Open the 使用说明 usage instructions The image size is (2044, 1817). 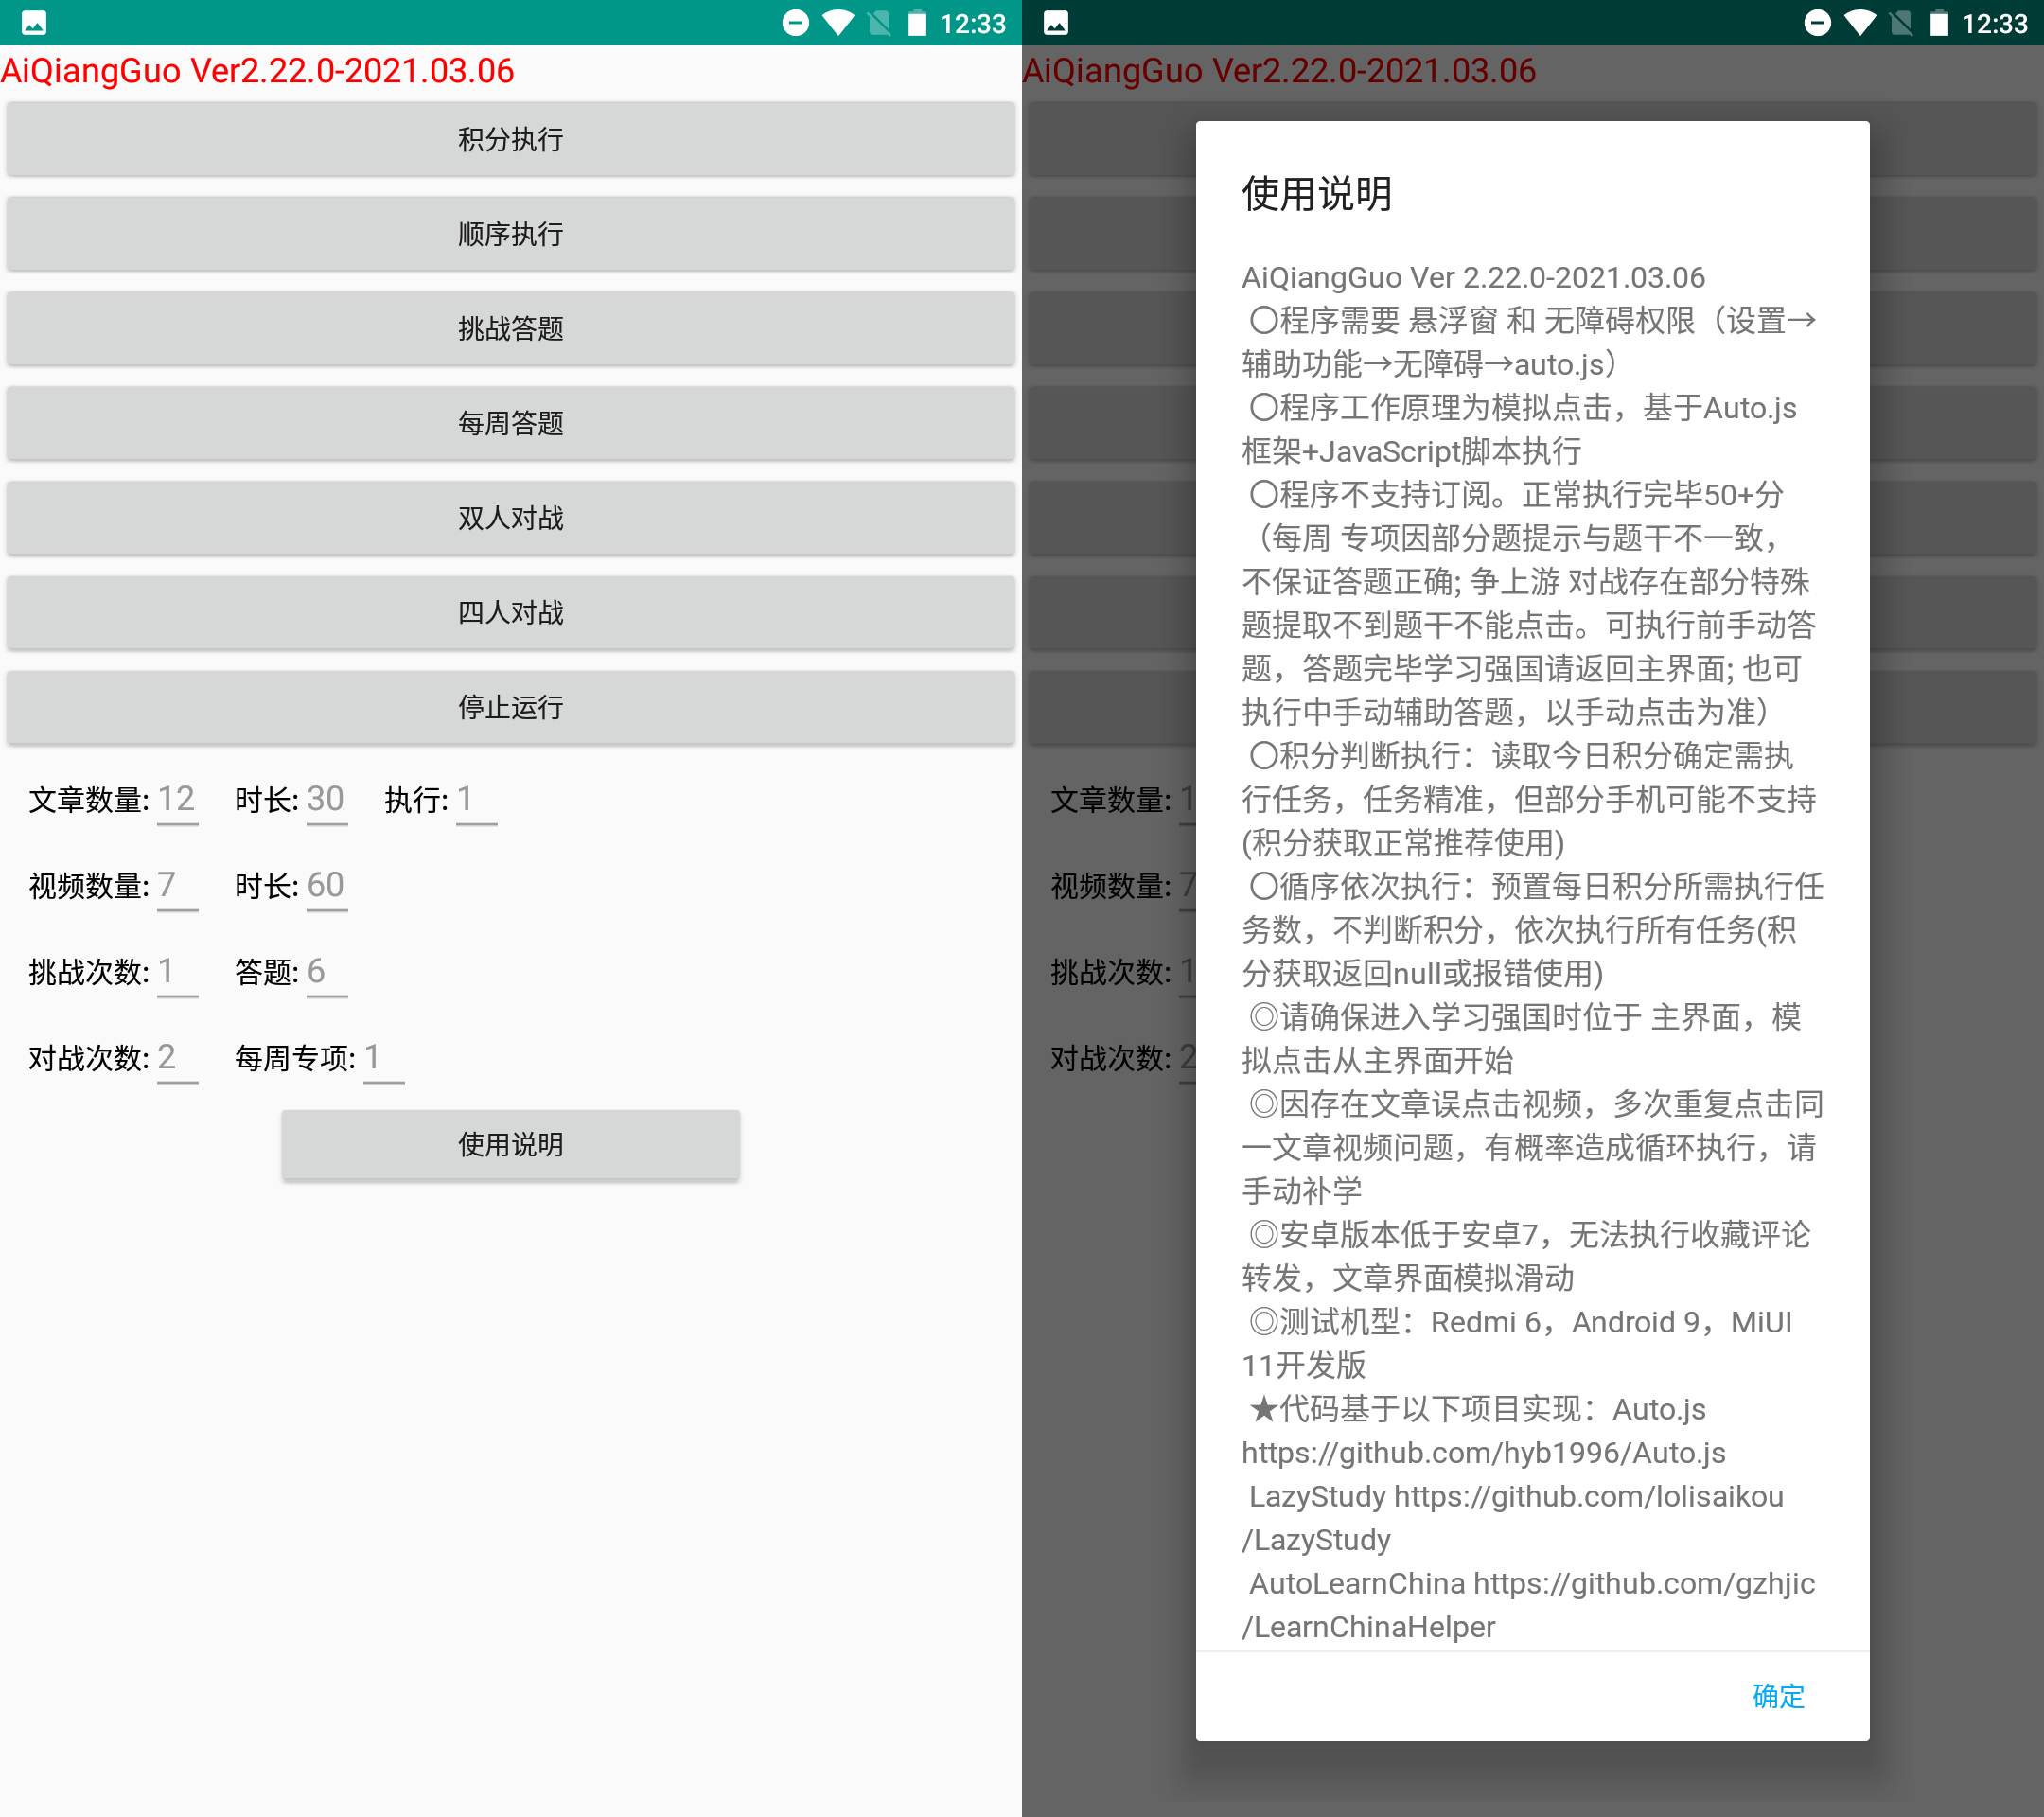(509, 1143)
